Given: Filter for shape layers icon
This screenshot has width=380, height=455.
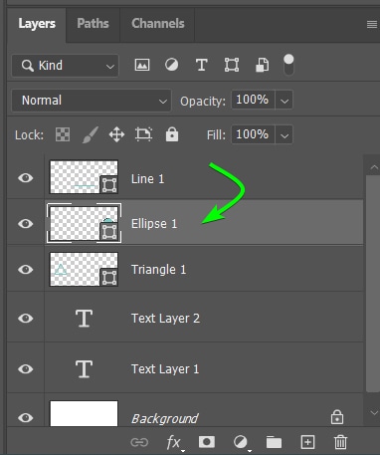Looking at the screenshot, I should coord(232,65).
